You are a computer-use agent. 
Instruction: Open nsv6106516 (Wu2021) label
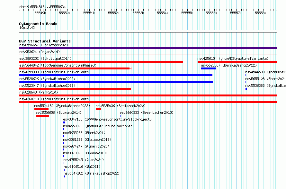82,166
